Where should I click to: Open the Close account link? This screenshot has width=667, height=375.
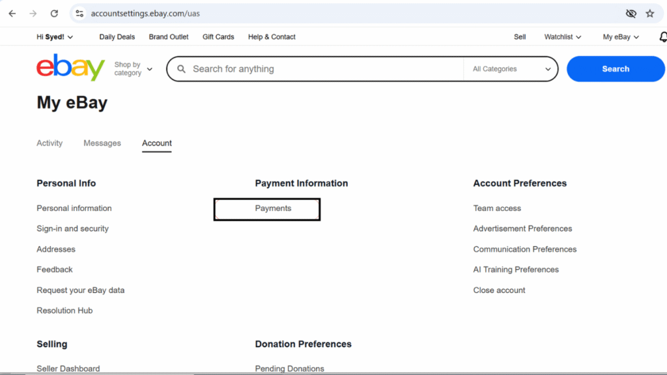point(499,290)
